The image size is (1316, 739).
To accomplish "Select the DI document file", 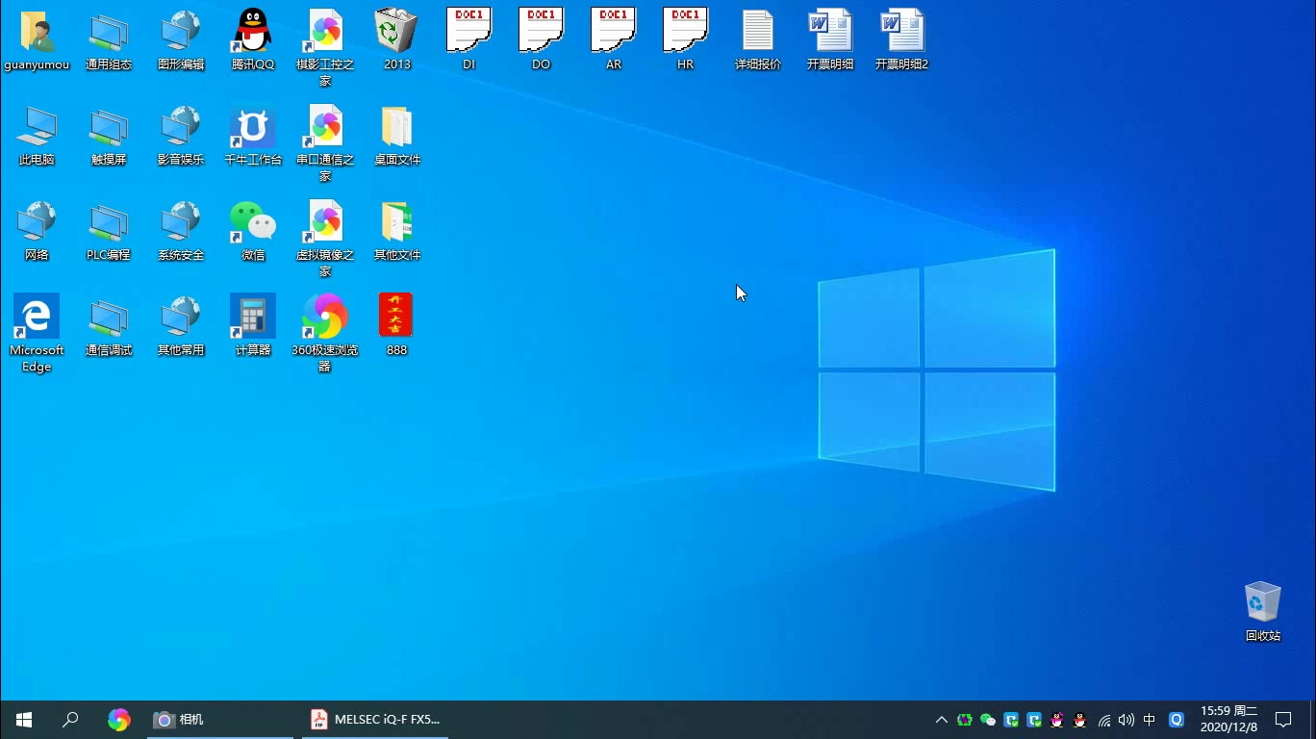I will (x=469, y=40).
